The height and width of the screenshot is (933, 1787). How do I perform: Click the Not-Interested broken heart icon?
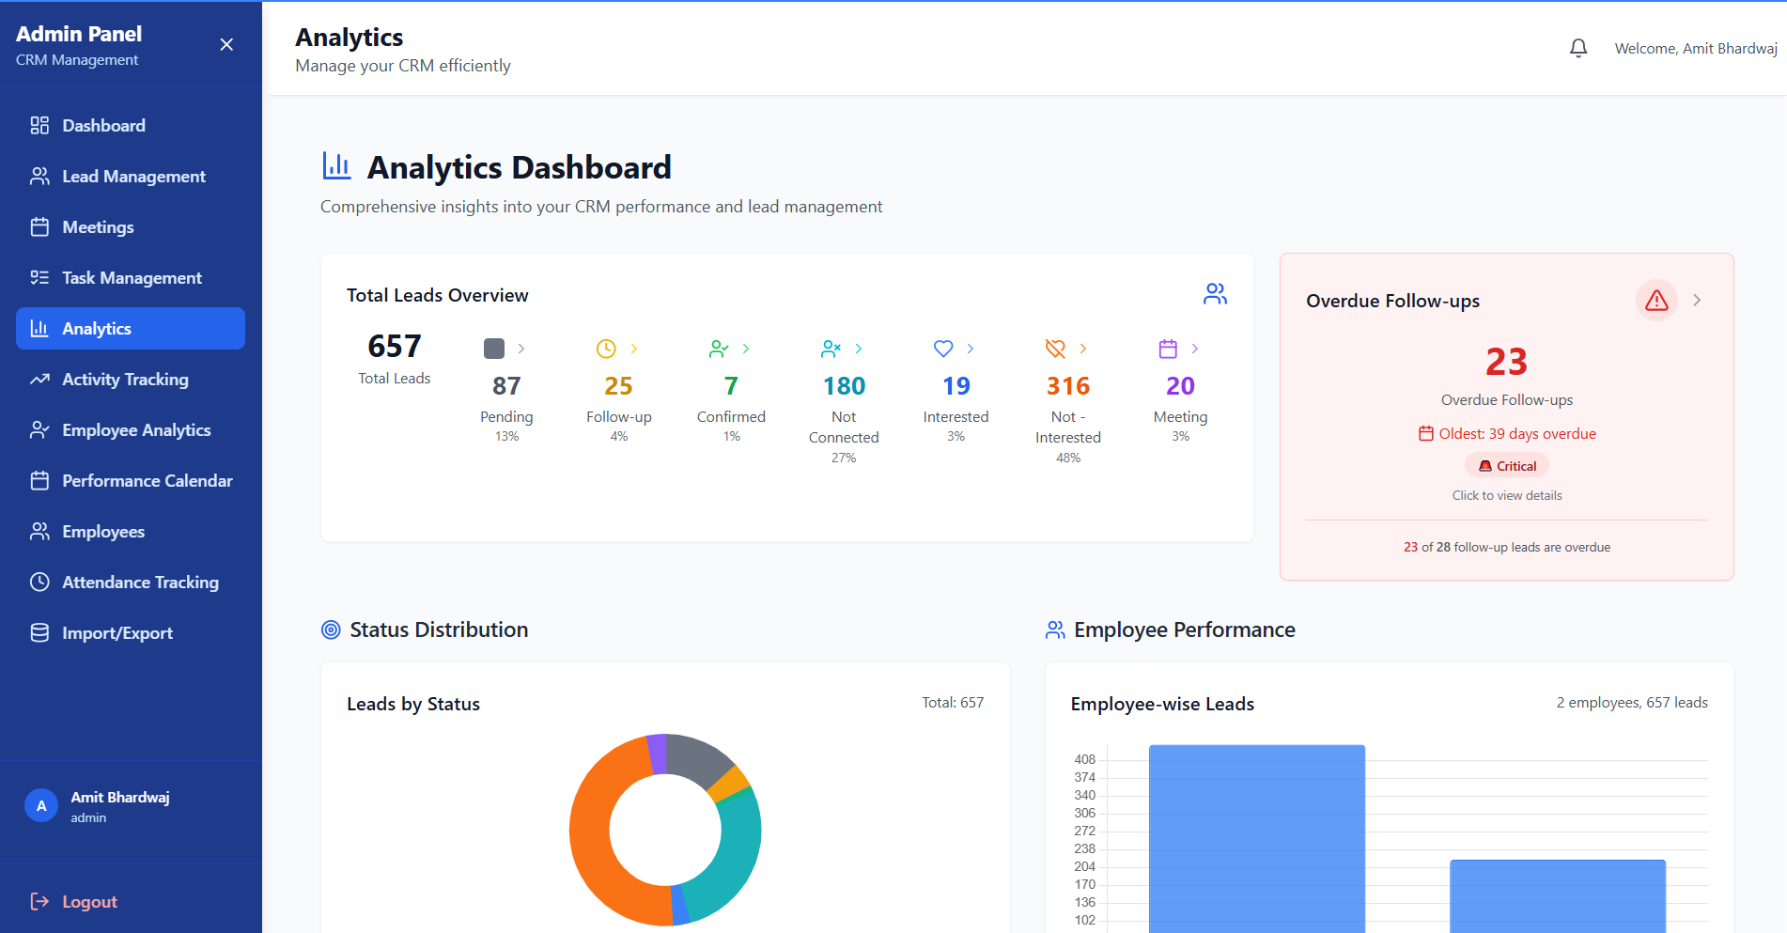1055,349
